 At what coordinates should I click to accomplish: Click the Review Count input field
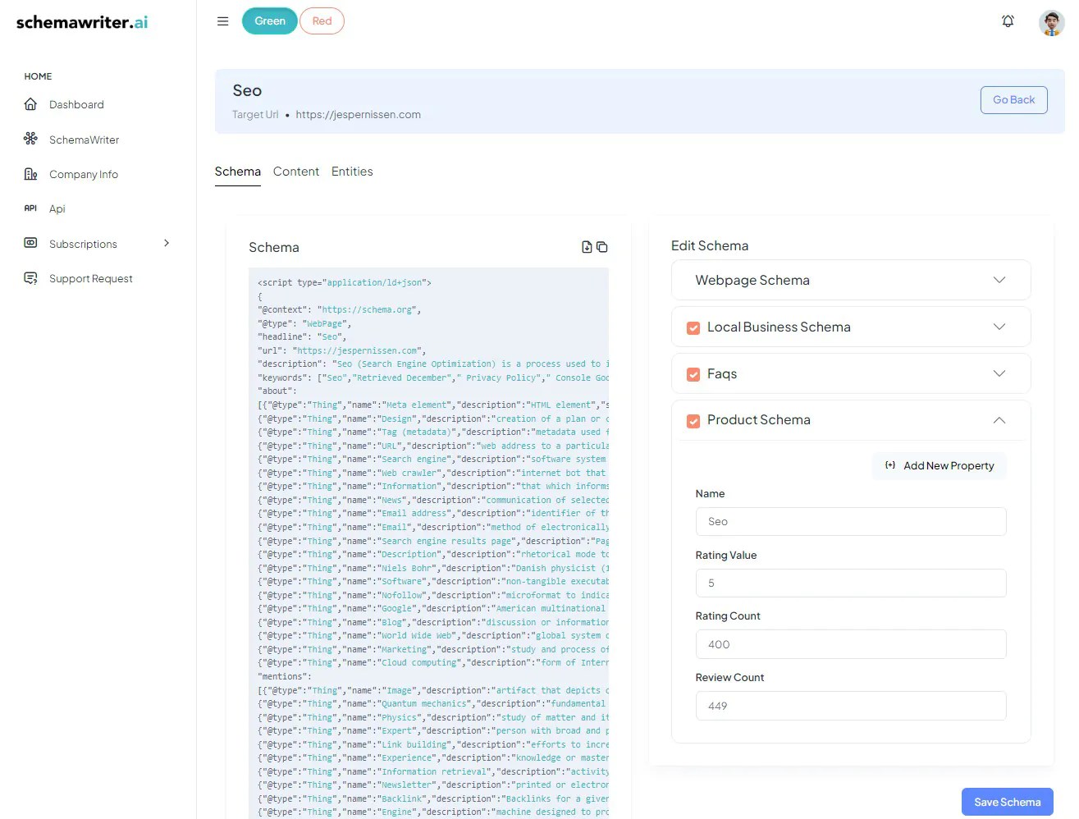tap(851, 706)
